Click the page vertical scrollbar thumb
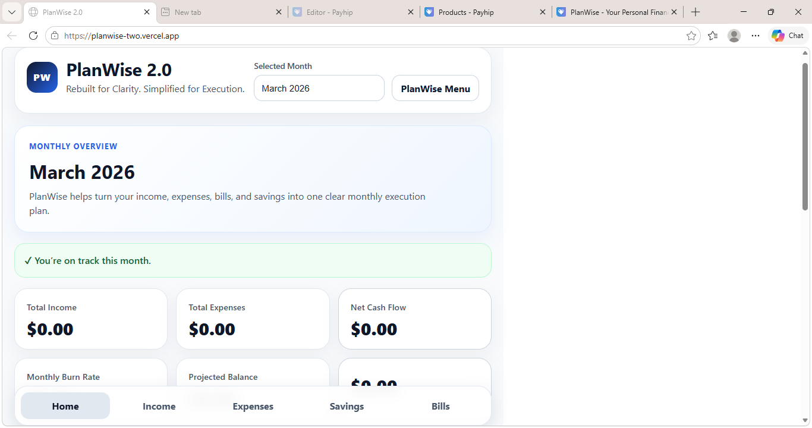Viewport: 812px width, 428px height. [x=805, y=137]
